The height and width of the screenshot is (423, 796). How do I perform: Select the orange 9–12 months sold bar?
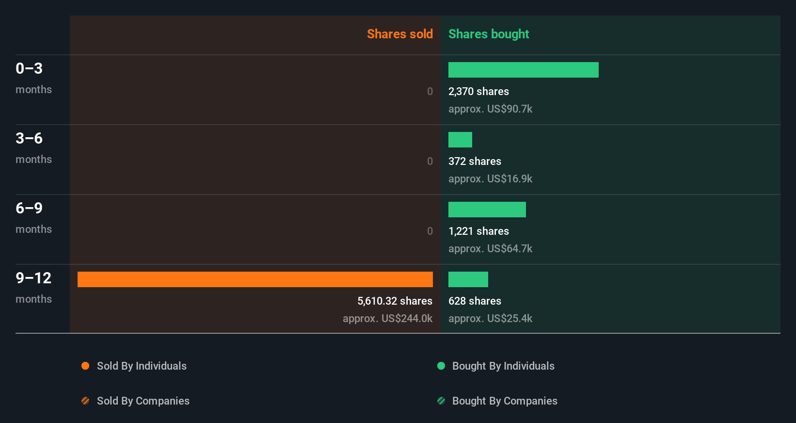pos(255,279)
